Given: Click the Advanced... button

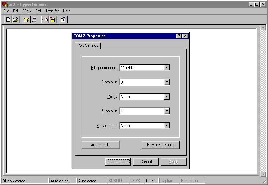Looking at the screenshot, I should 101,145.
